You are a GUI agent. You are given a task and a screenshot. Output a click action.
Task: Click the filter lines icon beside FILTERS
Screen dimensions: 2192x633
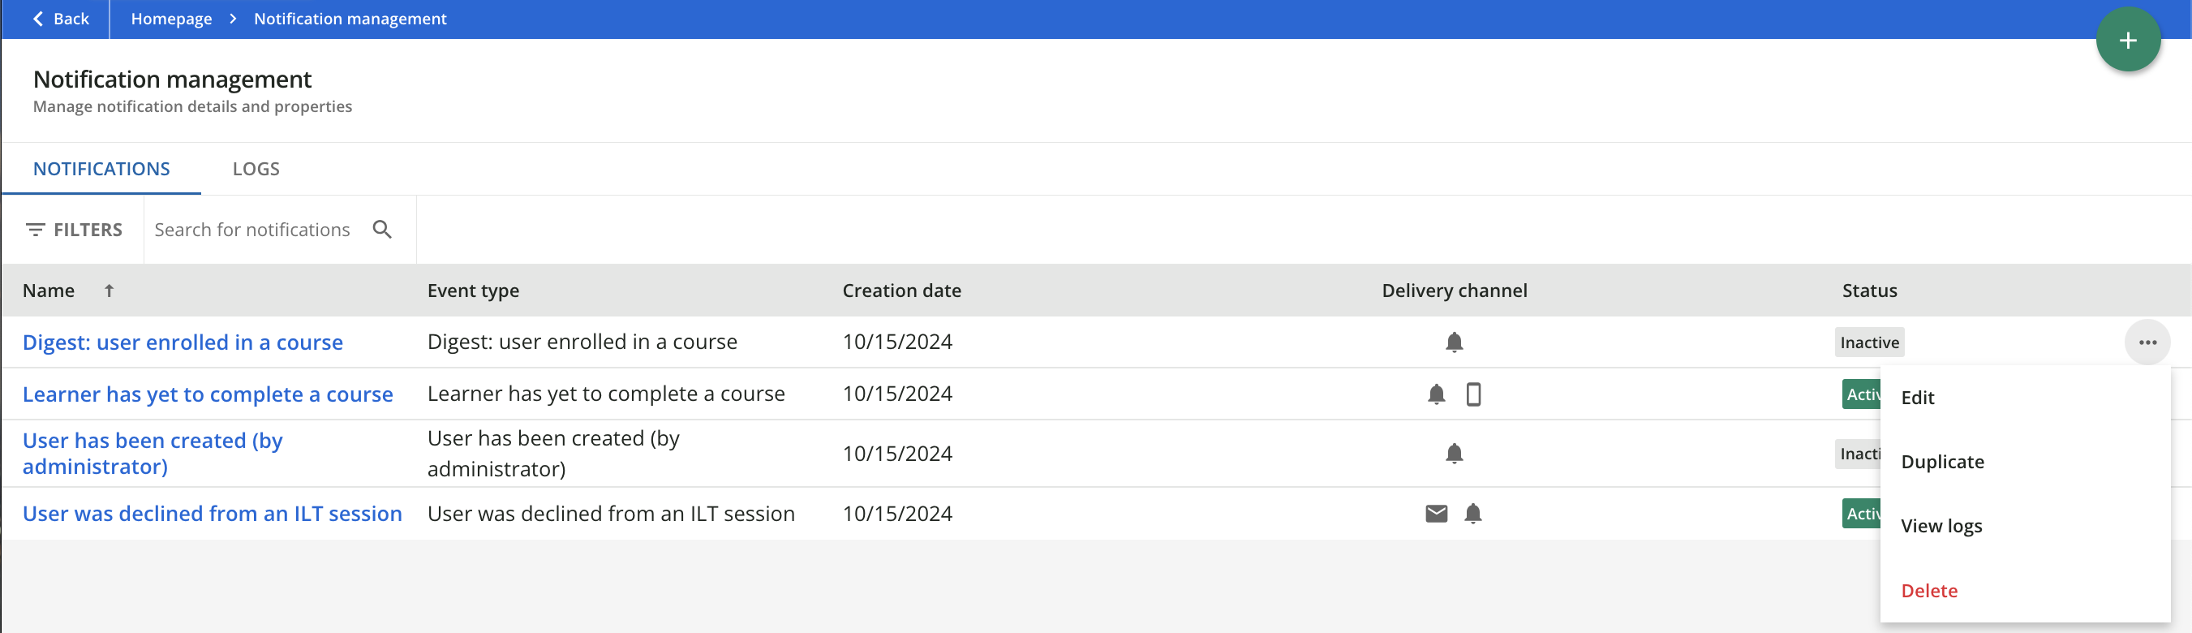[x=35, y=230]
